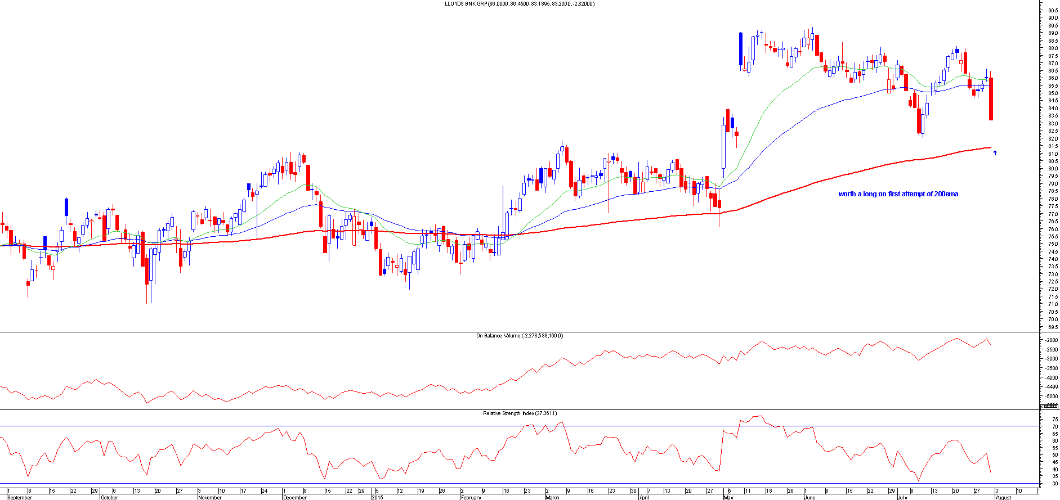The width and height of the screenshot is (1060, 500).
Task: Select July on the date axis
Action: click(x=902, y=497)
